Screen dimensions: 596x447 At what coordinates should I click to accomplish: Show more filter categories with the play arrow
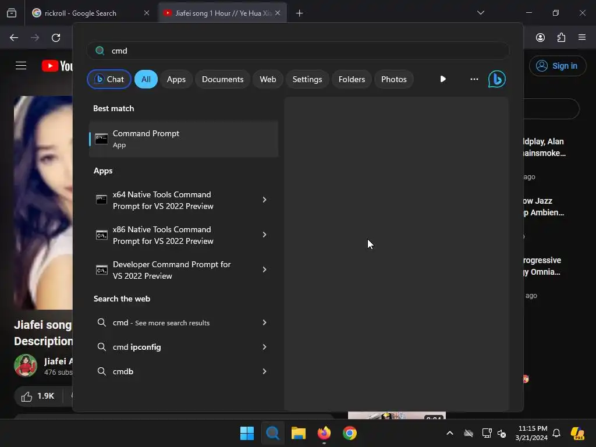point(443,79)
